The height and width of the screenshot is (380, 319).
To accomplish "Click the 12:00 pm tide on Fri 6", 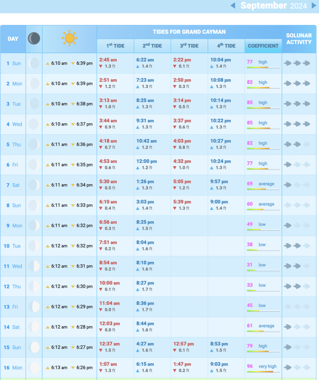I will click(x=146, y=161).
